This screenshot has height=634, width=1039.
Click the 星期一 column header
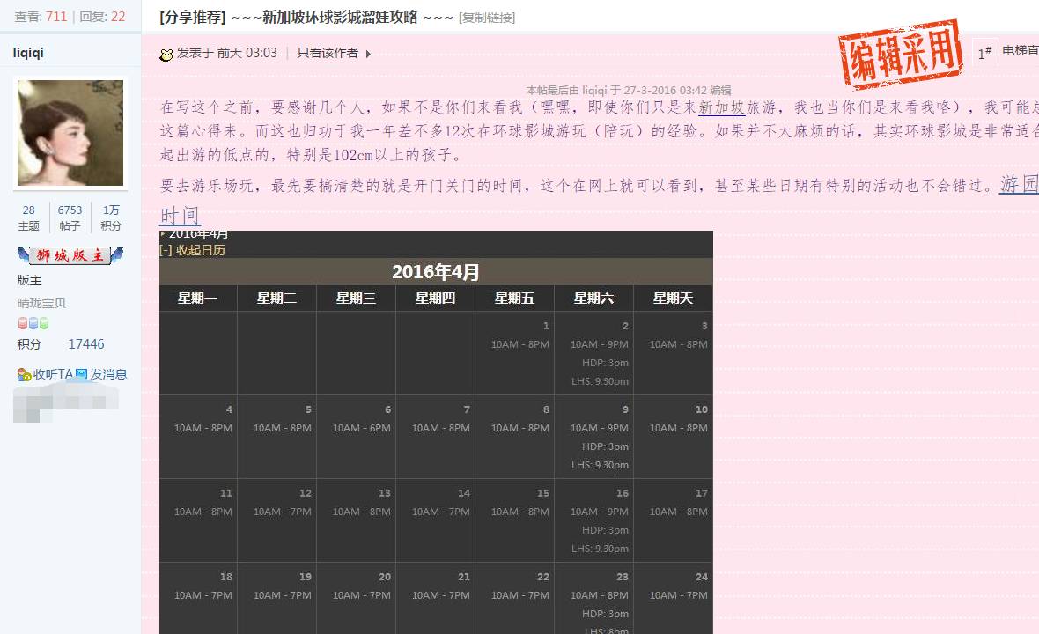[x=198, y=299]
